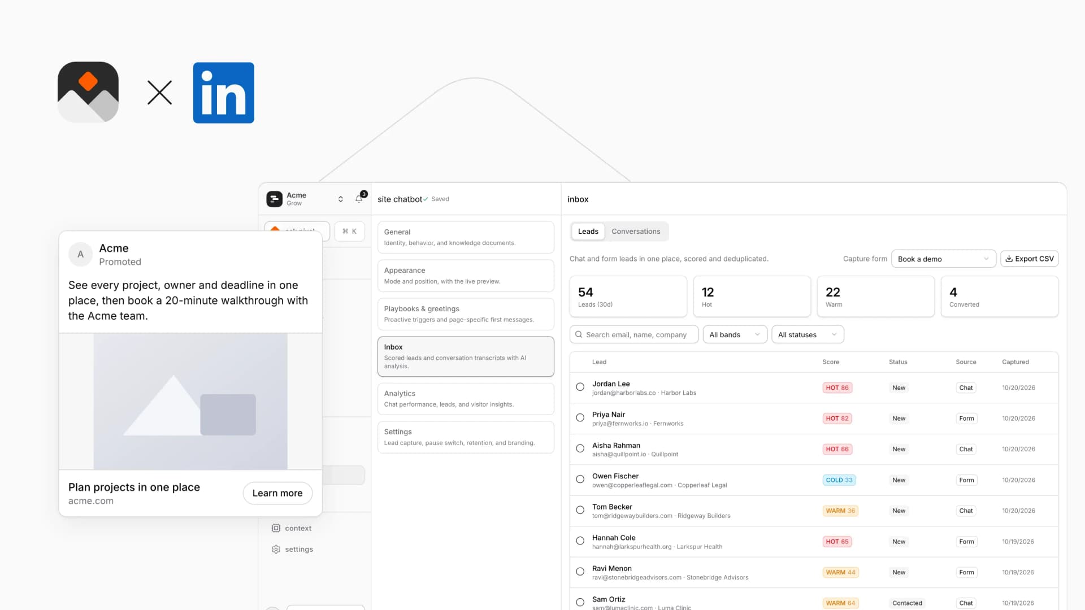The height and width of the screenshot is (610, 1085).
Task: Click the Export CSV download icon
Action: tap(1009, 259)
